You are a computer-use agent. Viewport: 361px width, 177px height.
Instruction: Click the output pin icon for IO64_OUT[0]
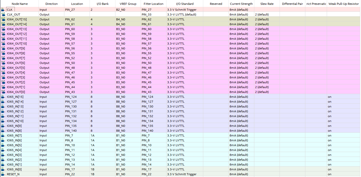point(3,92)
